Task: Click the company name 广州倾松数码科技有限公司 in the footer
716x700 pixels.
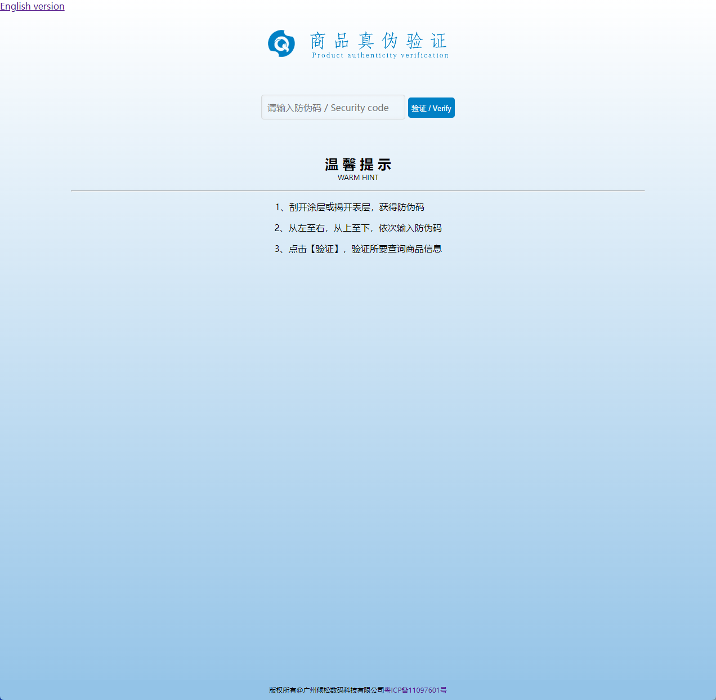Action: [344, 690]
